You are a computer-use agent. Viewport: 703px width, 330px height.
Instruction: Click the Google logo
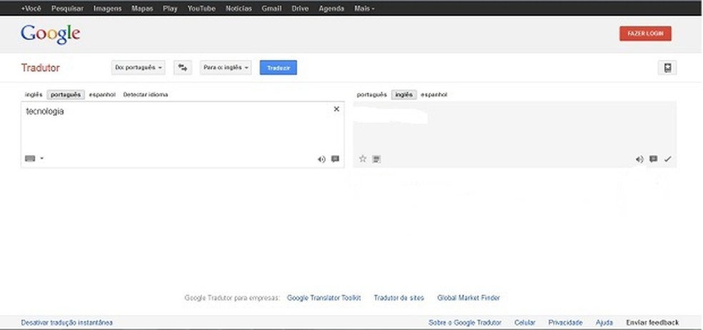(x=50, y=34)
